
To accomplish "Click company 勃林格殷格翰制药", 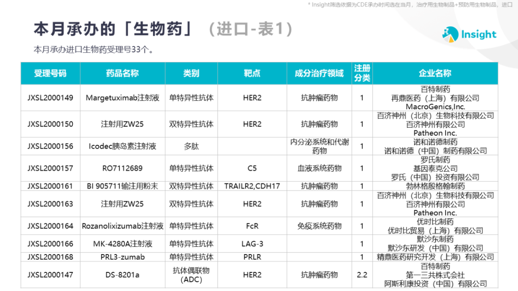I will pyautogui.click(x=436, y=186).
